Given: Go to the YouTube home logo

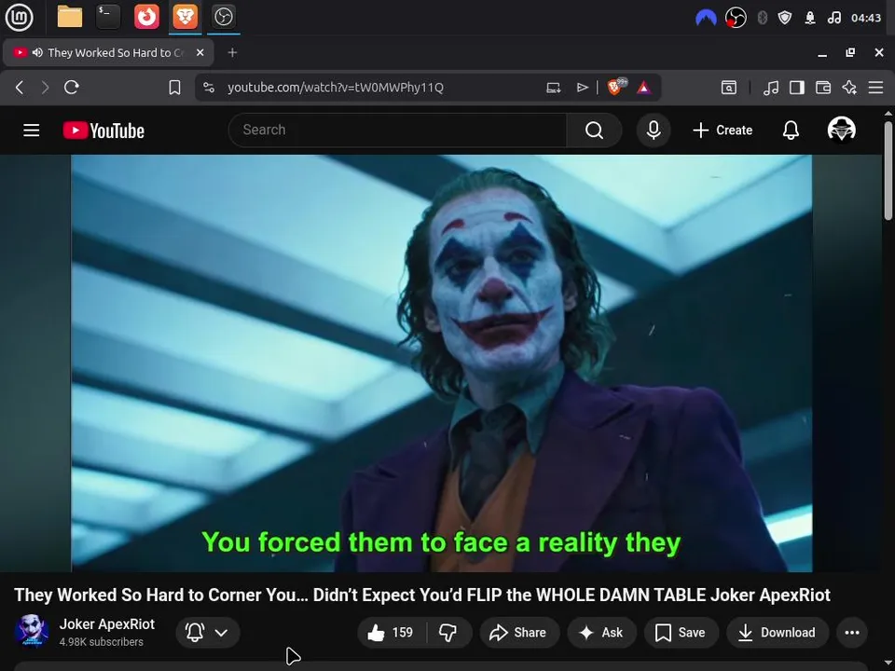Looking at the screenshot, I should pos(103,130).
